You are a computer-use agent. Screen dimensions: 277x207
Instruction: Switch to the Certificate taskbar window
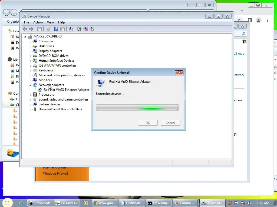click(132, 203)
